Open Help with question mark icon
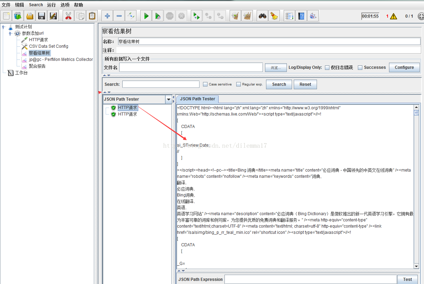The width and height of the screenshot is (424, 284). (301, 16)
